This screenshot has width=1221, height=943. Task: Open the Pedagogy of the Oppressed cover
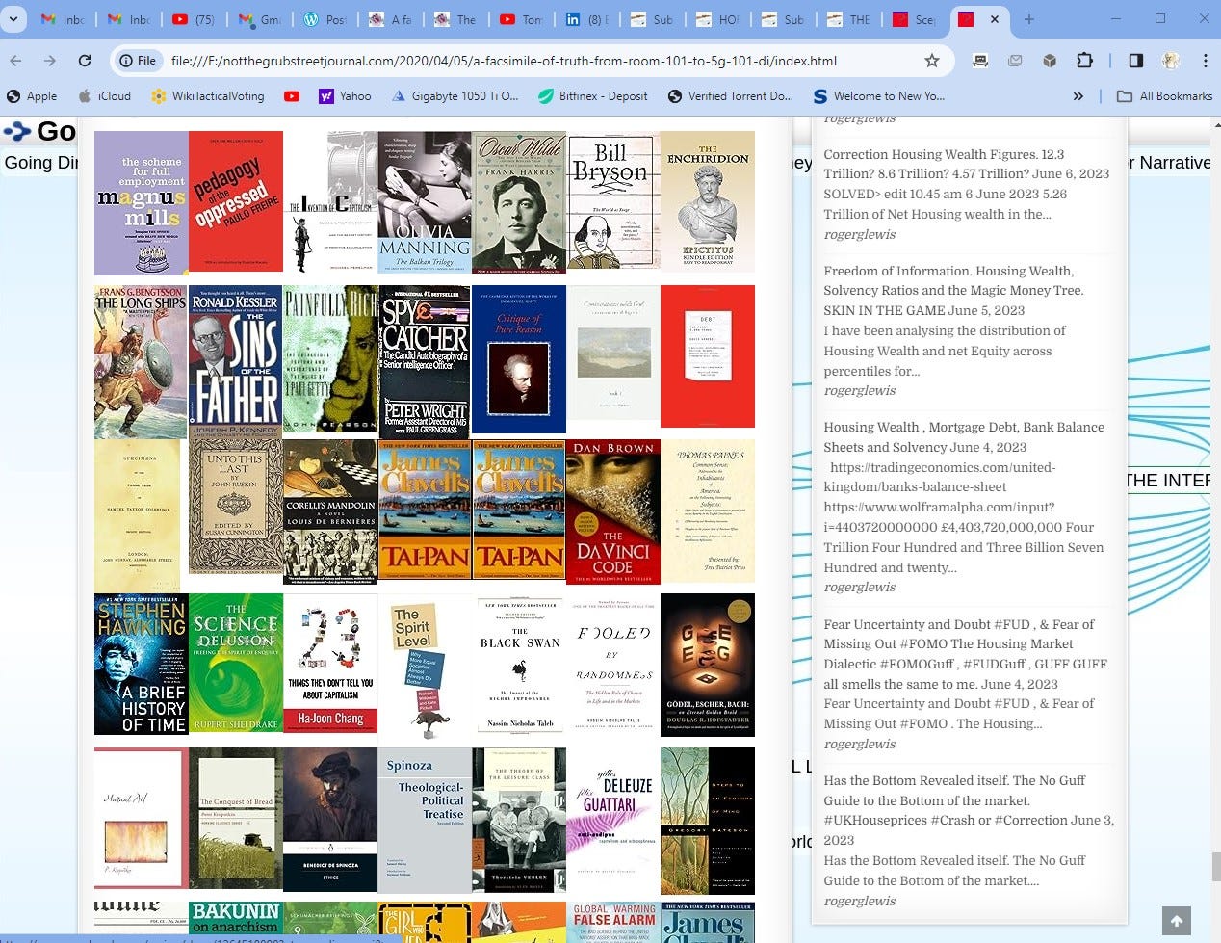point(236,201)
